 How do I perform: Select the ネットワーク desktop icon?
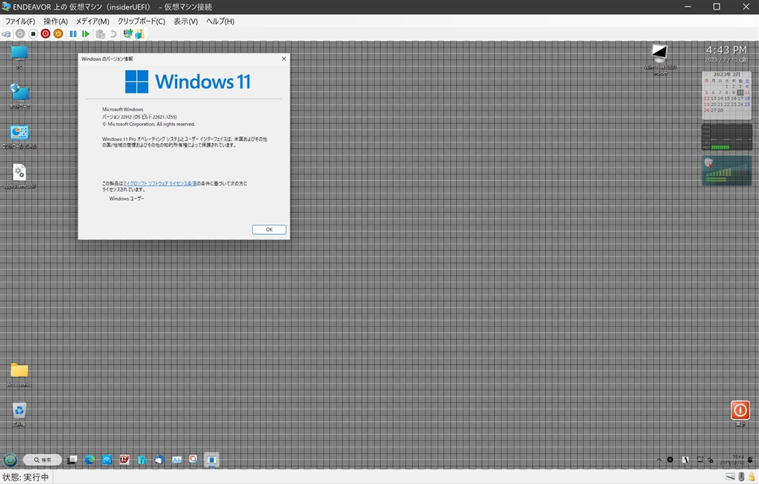point(19,96)
